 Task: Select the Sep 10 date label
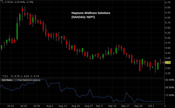click(x=112, y=106)
